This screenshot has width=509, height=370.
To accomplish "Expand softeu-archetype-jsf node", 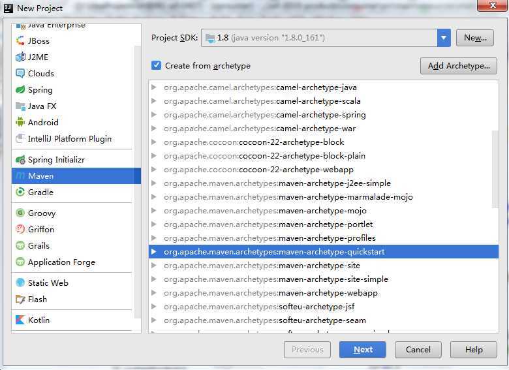I will pos(154,307).
